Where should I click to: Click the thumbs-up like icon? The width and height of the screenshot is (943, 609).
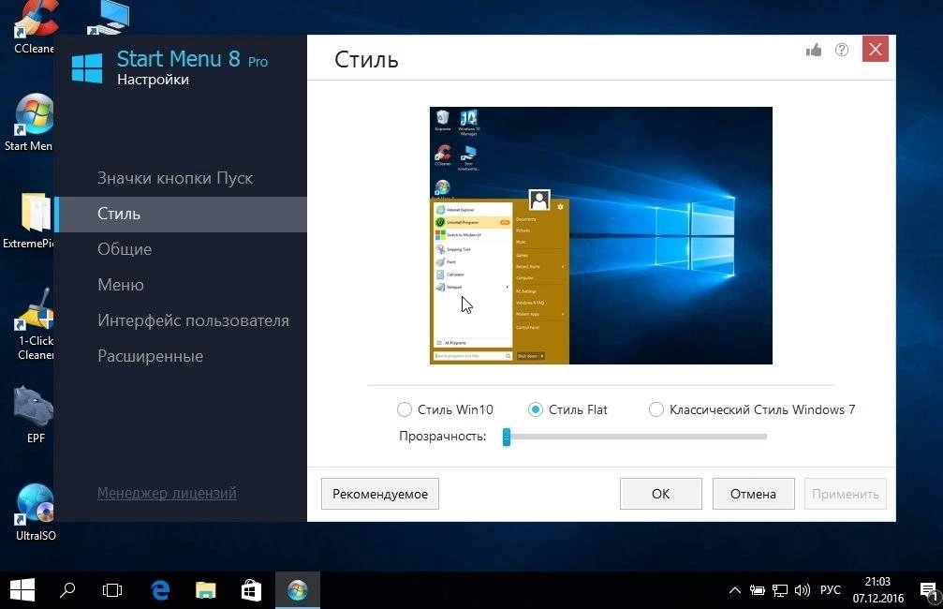(814, 50)
